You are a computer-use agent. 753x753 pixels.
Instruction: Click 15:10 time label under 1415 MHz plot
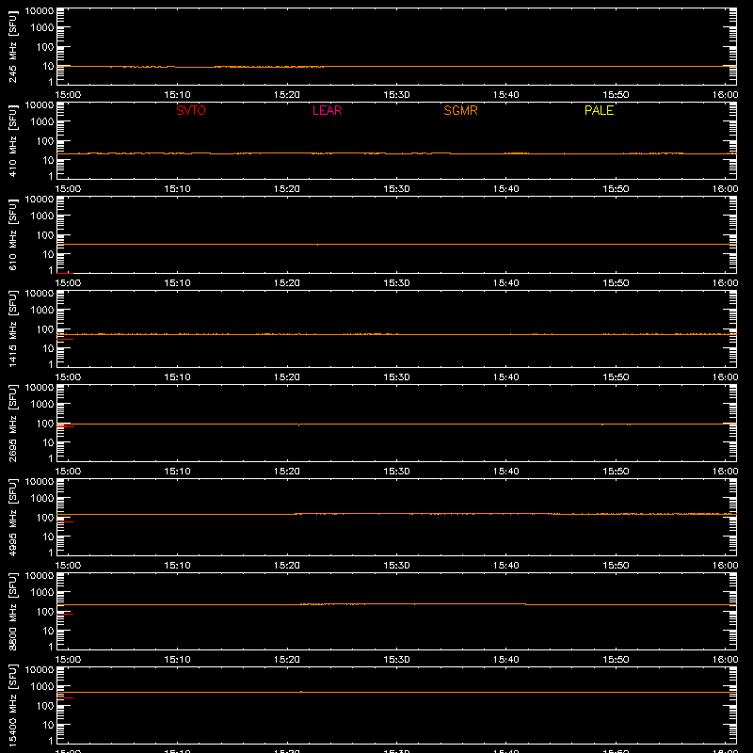(x=177, y=377)
